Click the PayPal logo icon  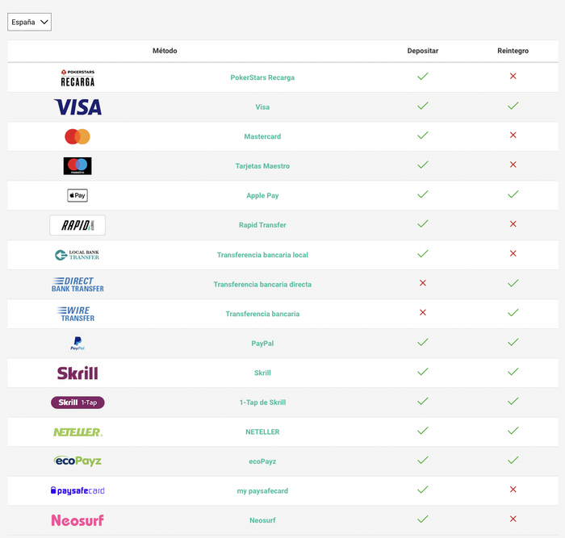click(x=77, y=344)
